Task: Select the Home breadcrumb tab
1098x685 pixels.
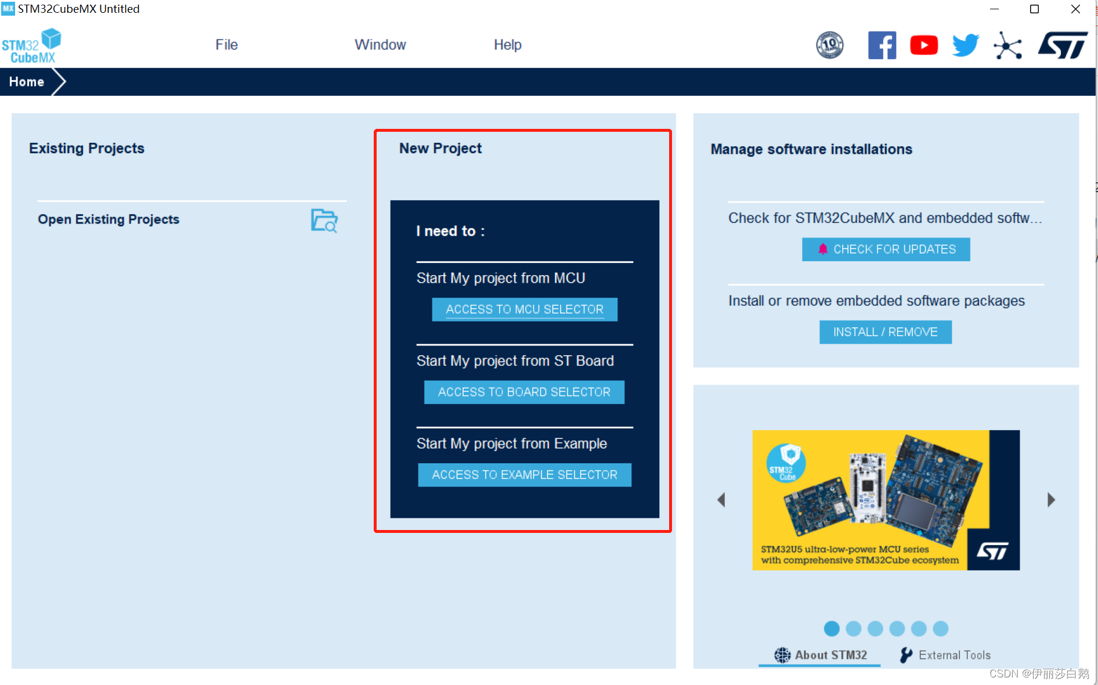Action: [x=27, y=82]
